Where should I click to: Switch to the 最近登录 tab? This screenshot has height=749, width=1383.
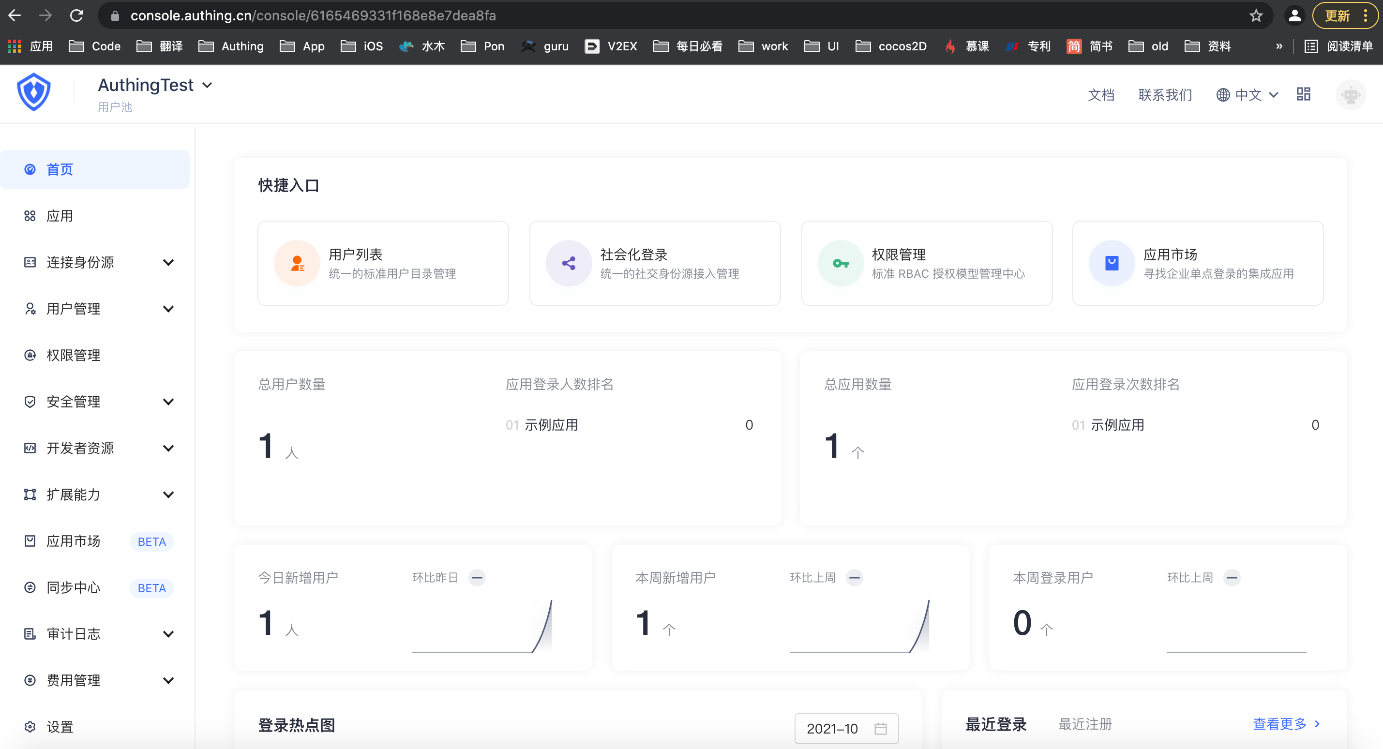click(x=996, y=724)
